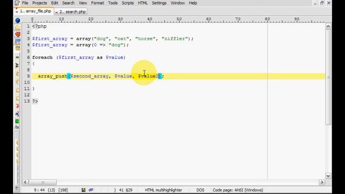Viewport: 345px width, 194px height.
Task: Open the Projects menu
Action: click(39, 3)
